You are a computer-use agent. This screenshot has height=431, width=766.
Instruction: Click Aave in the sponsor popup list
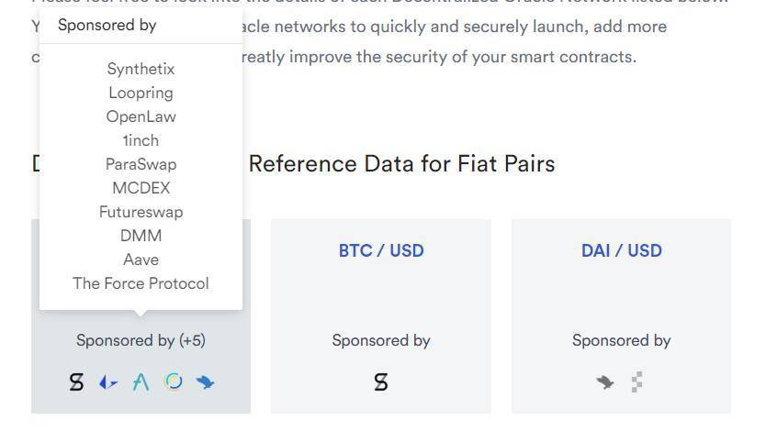141,260
